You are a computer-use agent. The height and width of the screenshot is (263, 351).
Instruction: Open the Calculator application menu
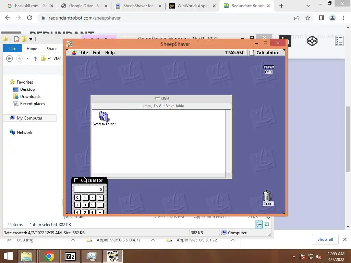pos(264,52)
